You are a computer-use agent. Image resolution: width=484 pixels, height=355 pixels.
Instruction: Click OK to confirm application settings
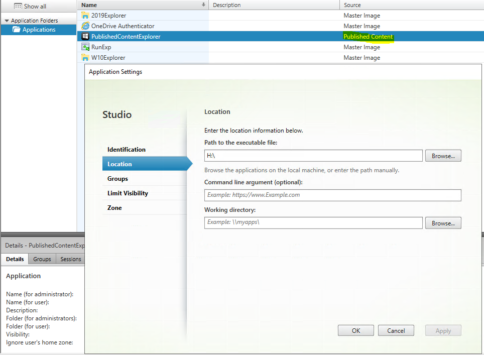pos(355,331)
